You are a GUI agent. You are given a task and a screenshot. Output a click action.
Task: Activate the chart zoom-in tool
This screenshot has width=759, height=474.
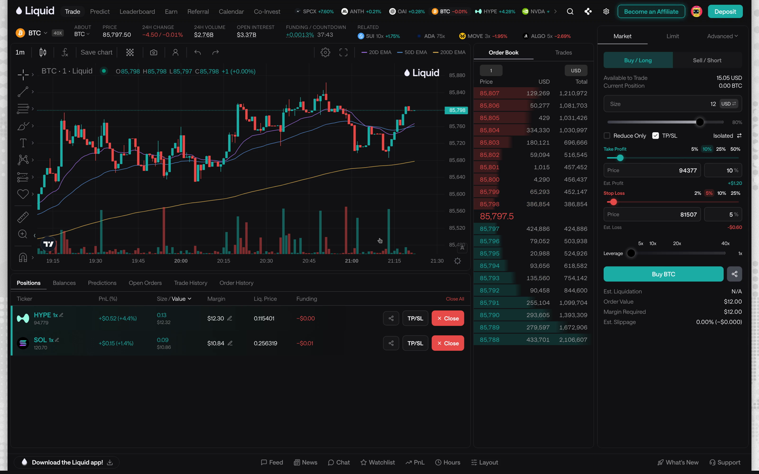click(x=23, y=234)
